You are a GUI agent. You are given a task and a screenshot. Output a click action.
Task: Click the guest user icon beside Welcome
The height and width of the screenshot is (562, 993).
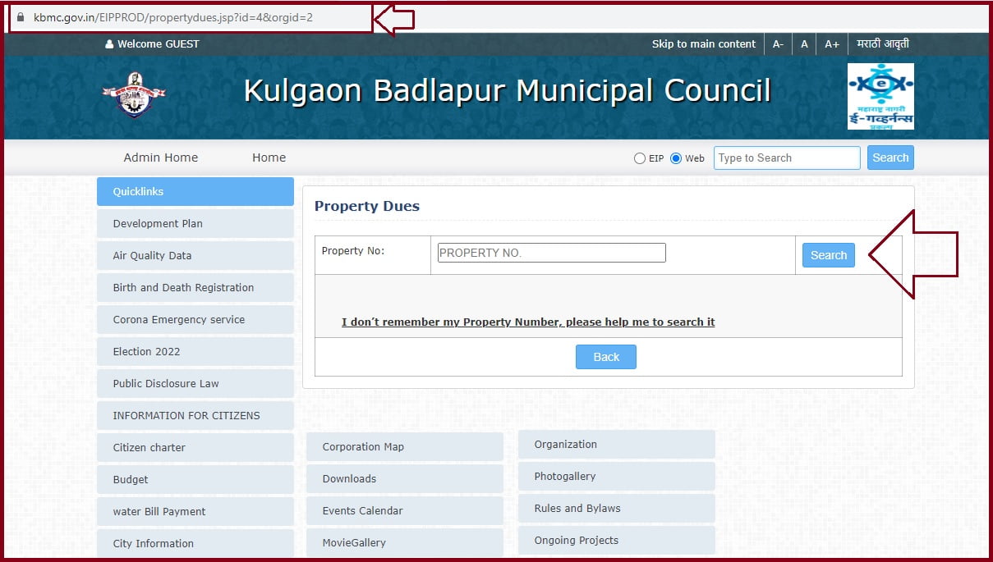click(109, 44)
